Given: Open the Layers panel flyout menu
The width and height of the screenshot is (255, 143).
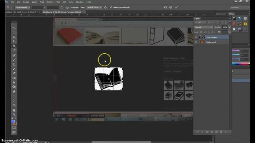Looking at the screenshot, I should coord(229,19).
